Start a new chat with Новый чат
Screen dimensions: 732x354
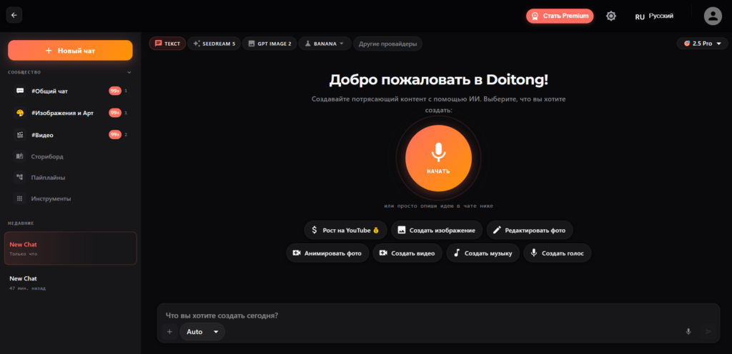click(70, 50)
